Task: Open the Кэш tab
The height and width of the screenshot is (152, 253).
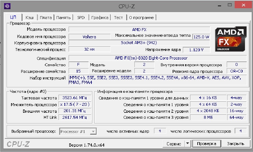Action: point(29,18)
